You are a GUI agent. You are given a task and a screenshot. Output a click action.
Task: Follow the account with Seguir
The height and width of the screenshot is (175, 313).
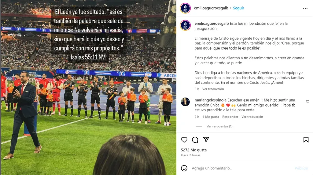[x=238, y=8]
